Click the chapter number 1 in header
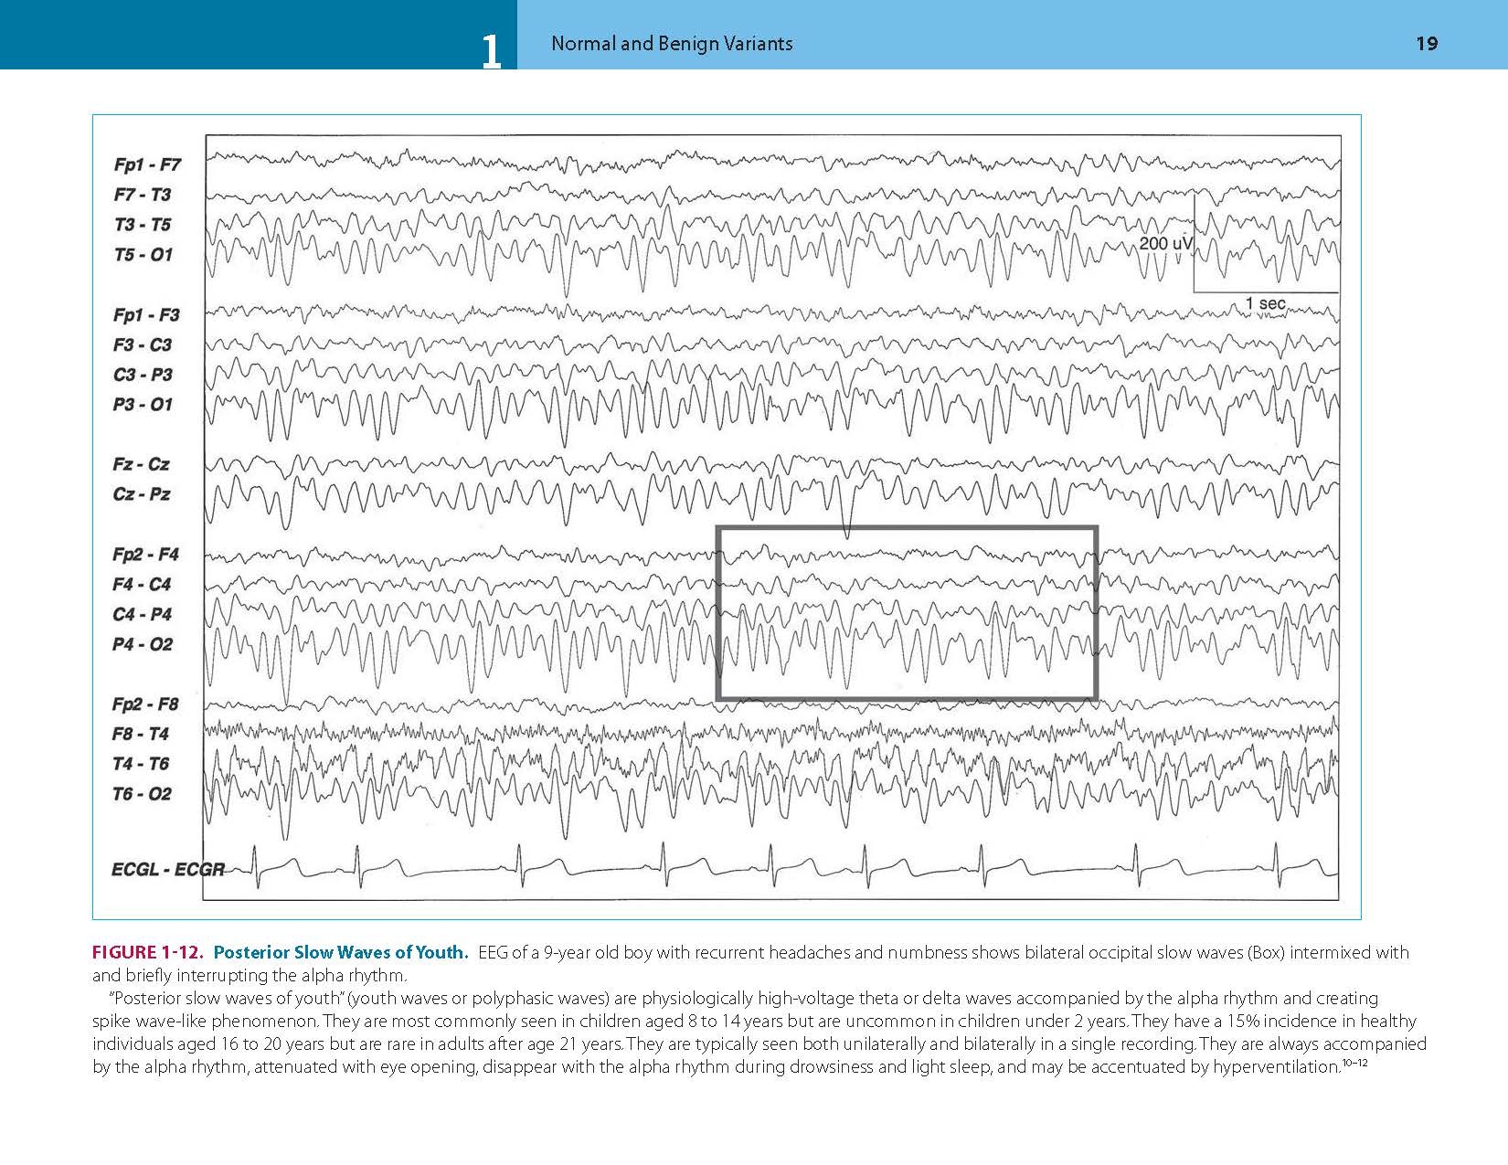This screenshot has height=1165, width=1508. pos(491,51)
